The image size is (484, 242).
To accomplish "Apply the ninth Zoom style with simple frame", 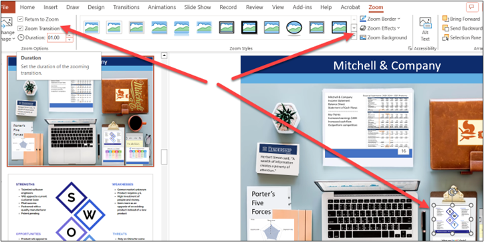I will 271,27.
